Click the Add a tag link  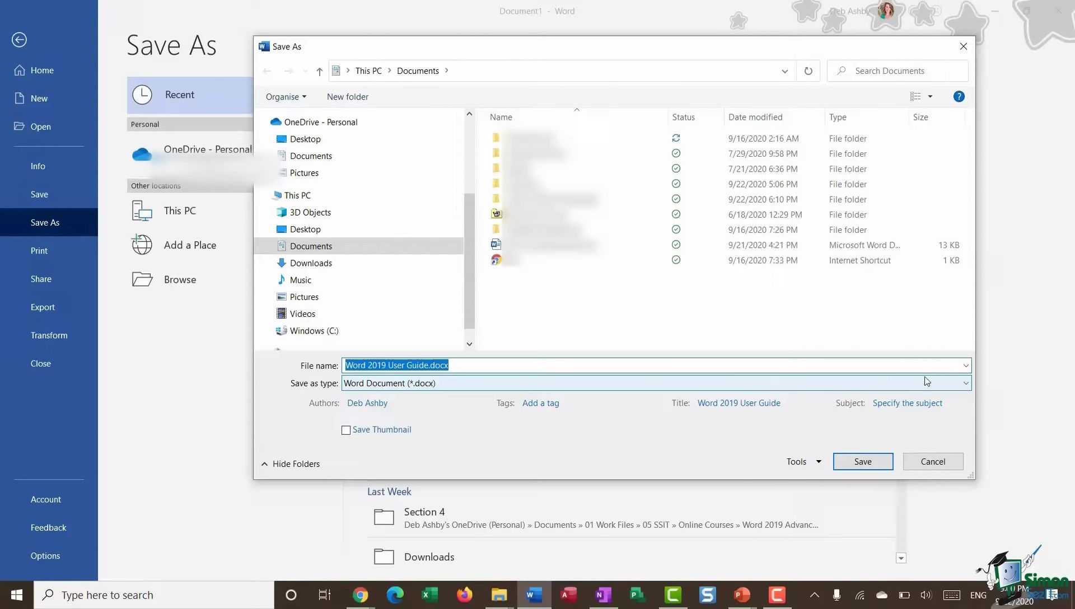coord(540,403)
